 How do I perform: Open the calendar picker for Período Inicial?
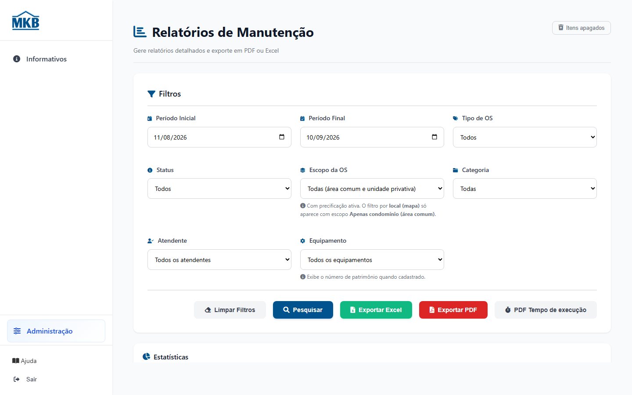click(x=282, y=137)
